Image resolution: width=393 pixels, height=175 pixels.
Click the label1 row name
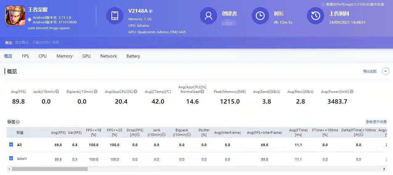(x=22, y=159)
